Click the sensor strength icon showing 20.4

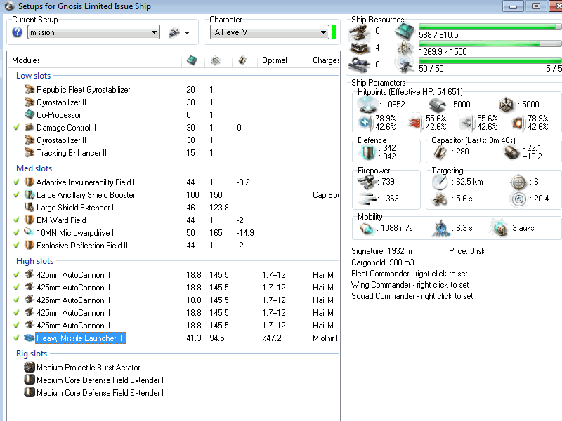(518, 199)
